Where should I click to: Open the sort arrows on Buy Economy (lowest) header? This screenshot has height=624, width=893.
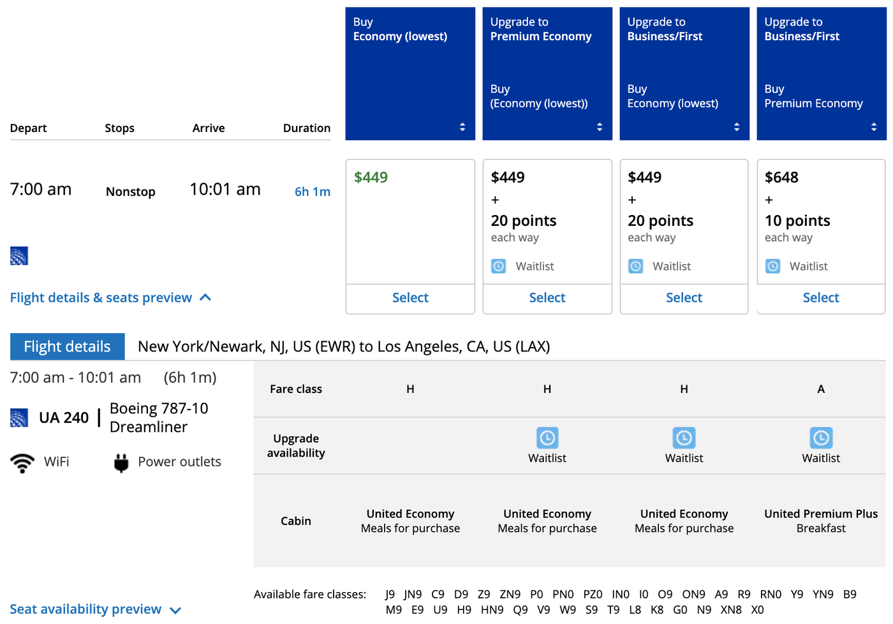click(462, 126)
